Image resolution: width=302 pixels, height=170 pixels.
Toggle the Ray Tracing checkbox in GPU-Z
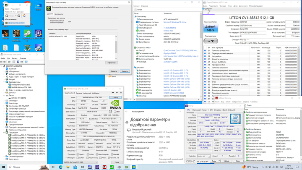coord(88,158)
